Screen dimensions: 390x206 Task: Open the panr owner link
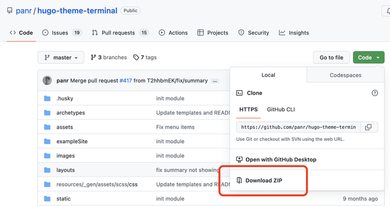coord(24,11)
